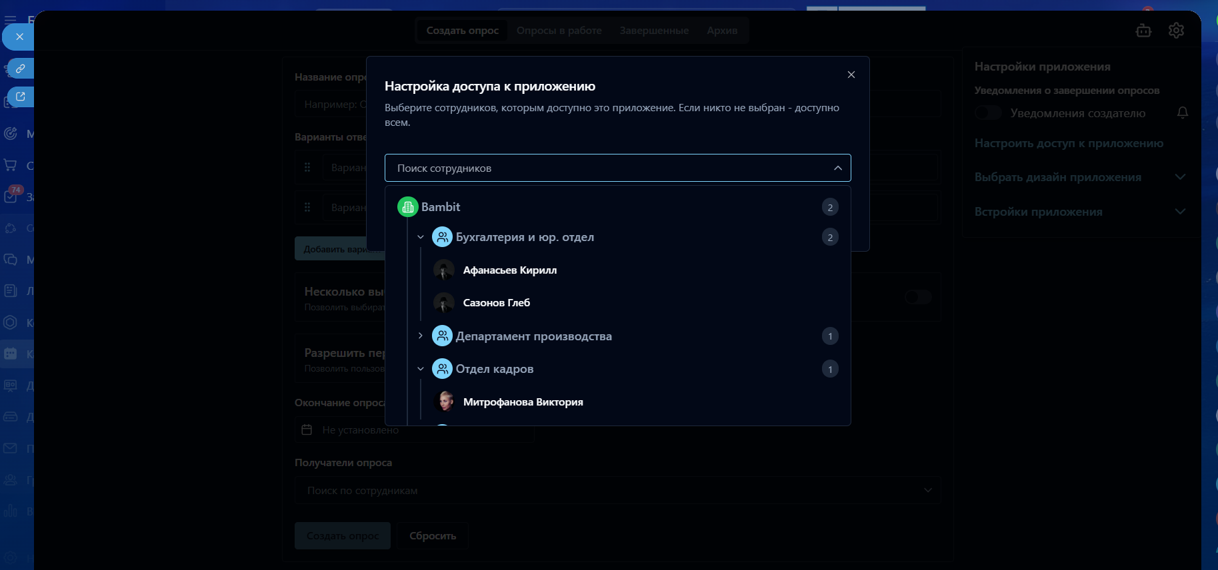This screenshot has height=570, width=1218.
Task: Switch to the Опросы в работе tab
Action: point(559,31)
